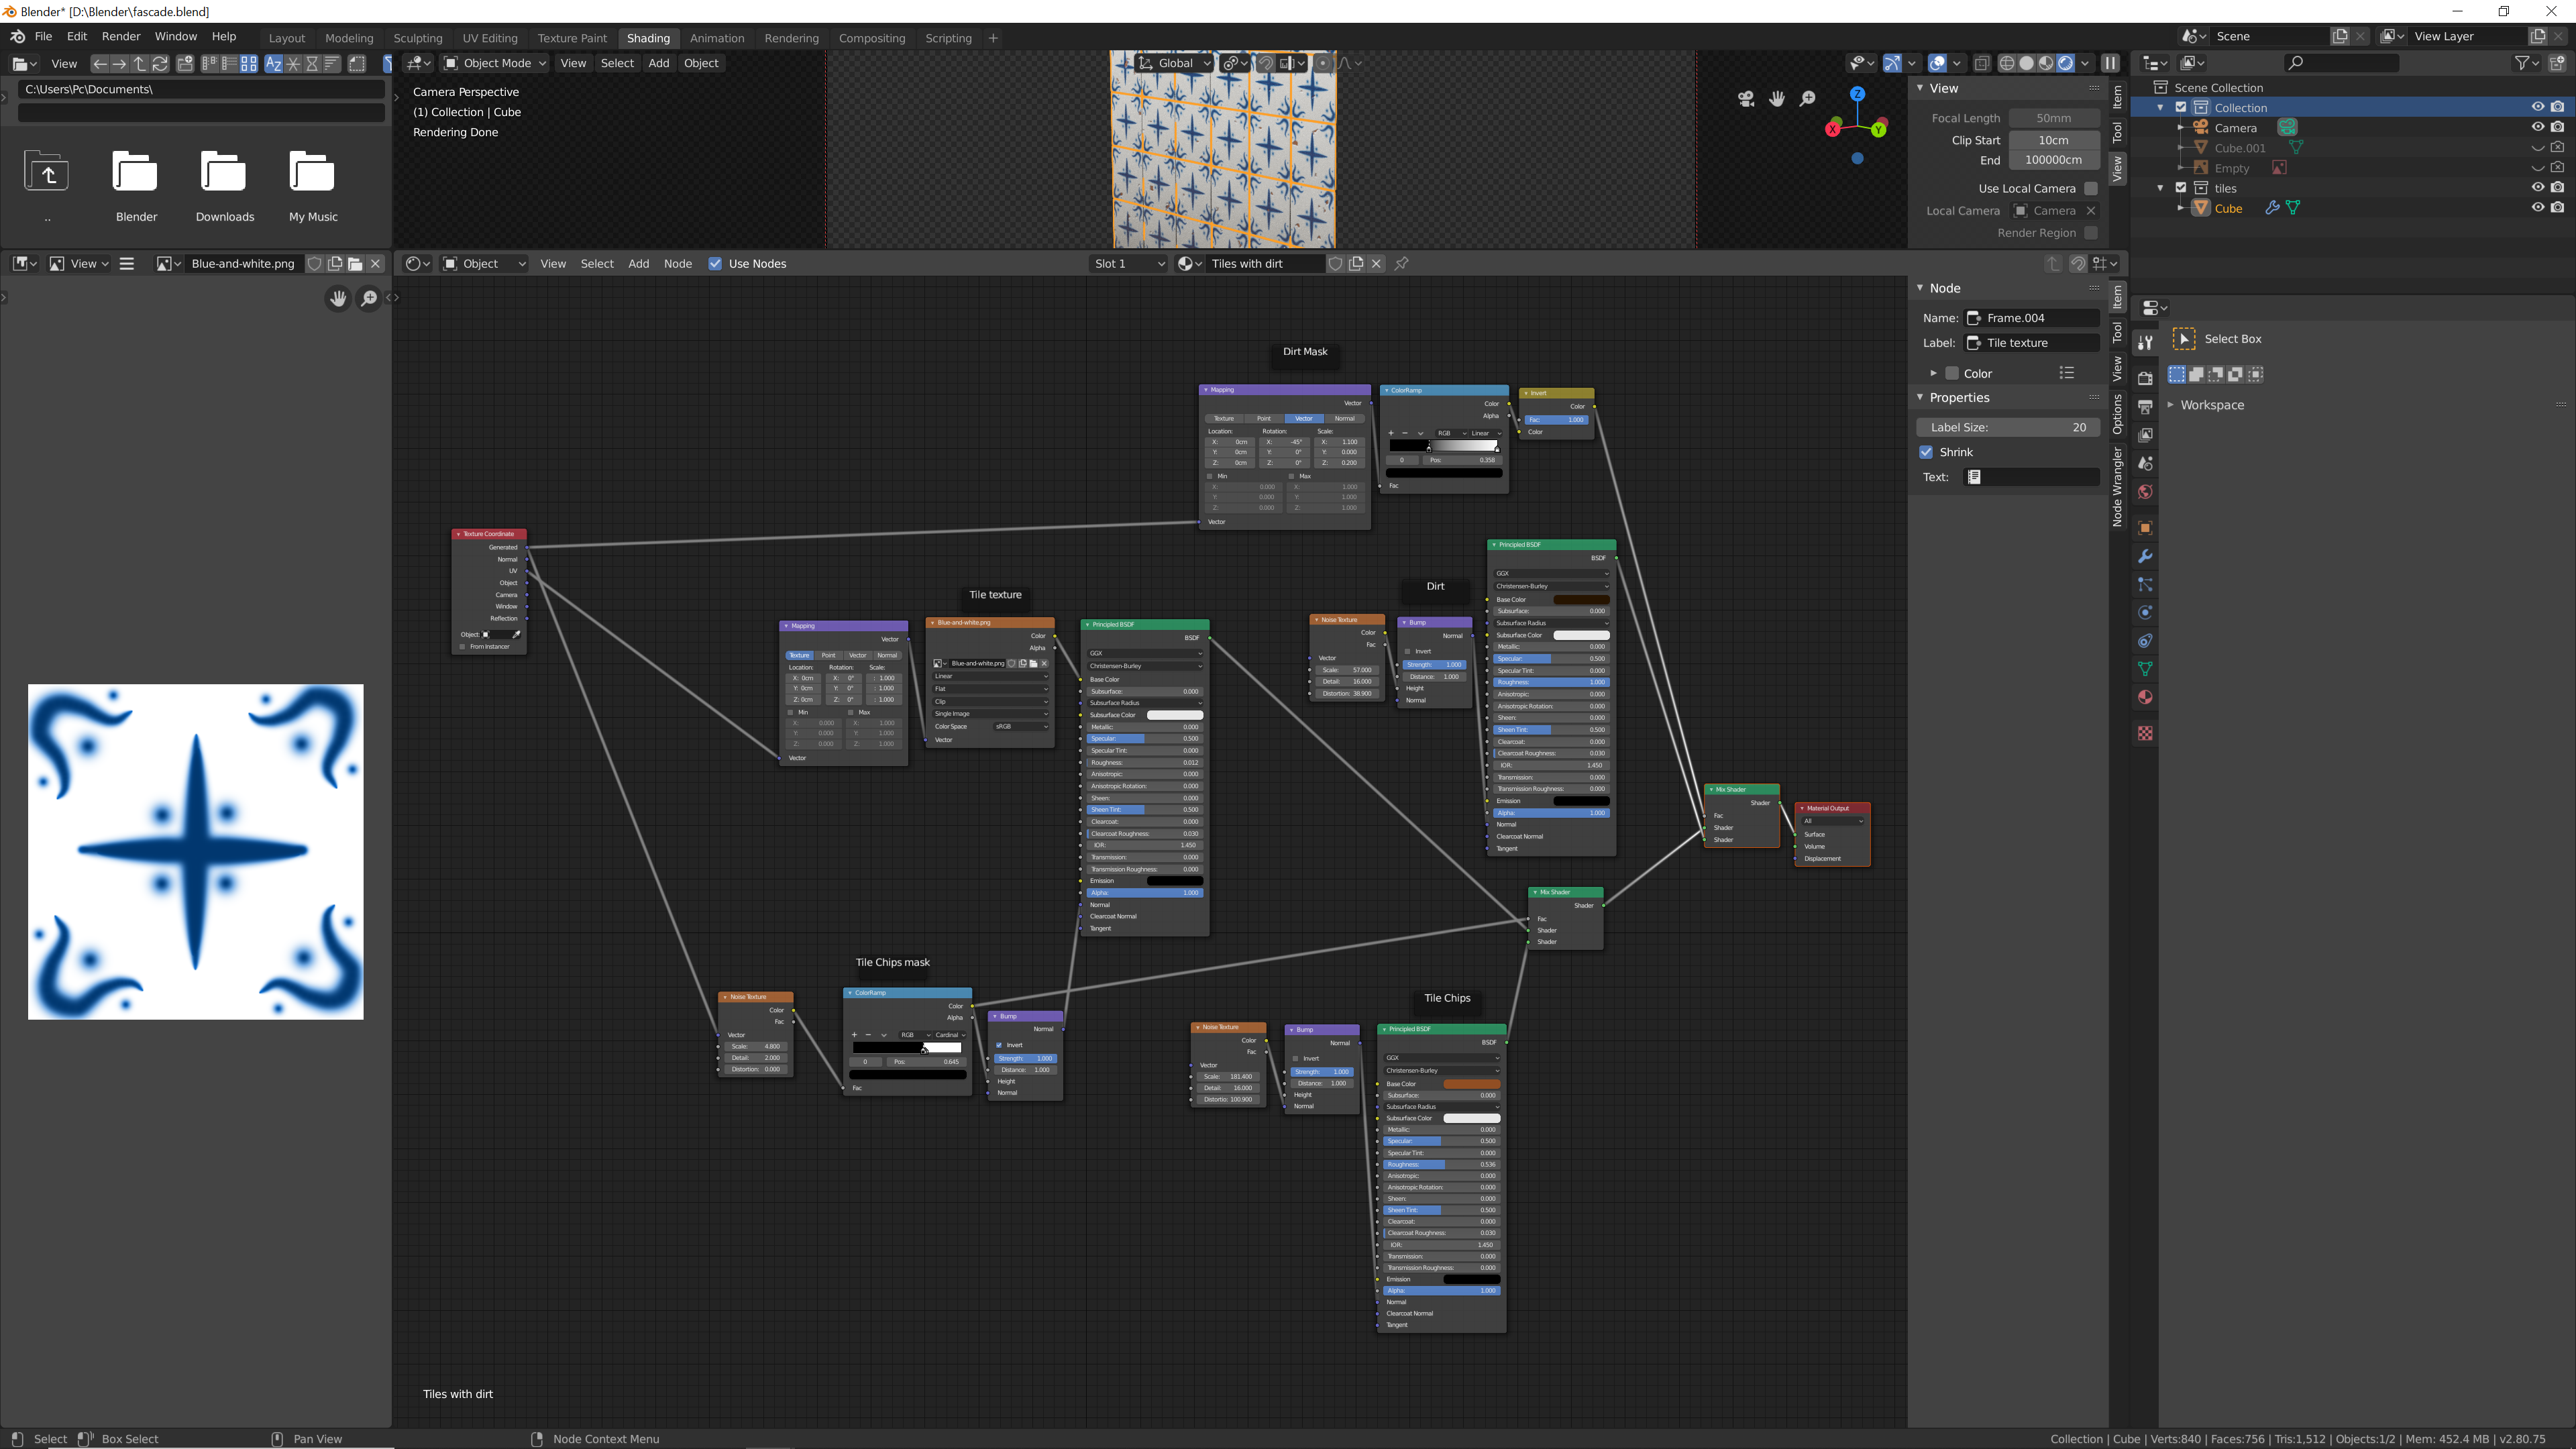This screenshot has width=2576, height=1449.
Task: Open image file for Blue-and-white.png slot
Action: tap(355, 264)
